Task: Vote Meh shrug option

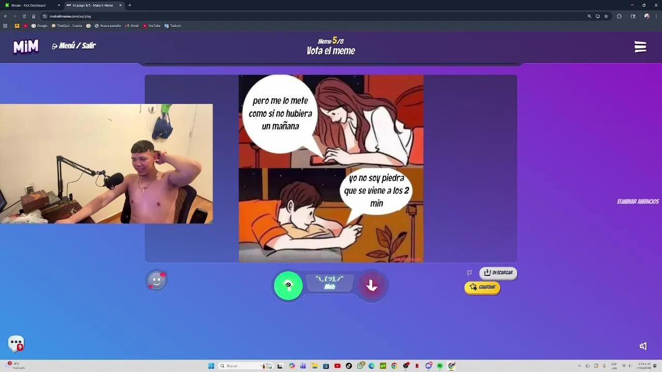Action: (329, 283)
